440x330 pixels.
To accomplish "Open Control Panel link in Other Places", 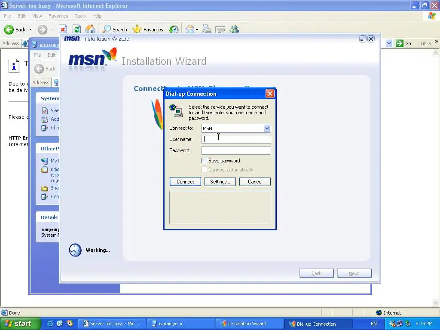I will (50, 197).
